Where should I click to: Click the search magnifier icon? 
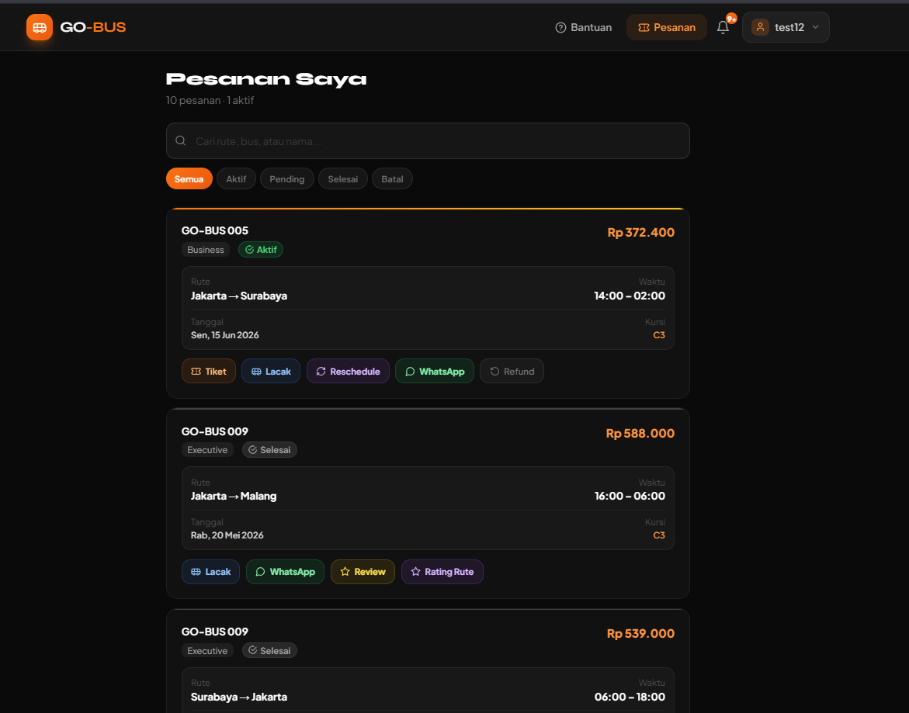(x=181, y=140)
